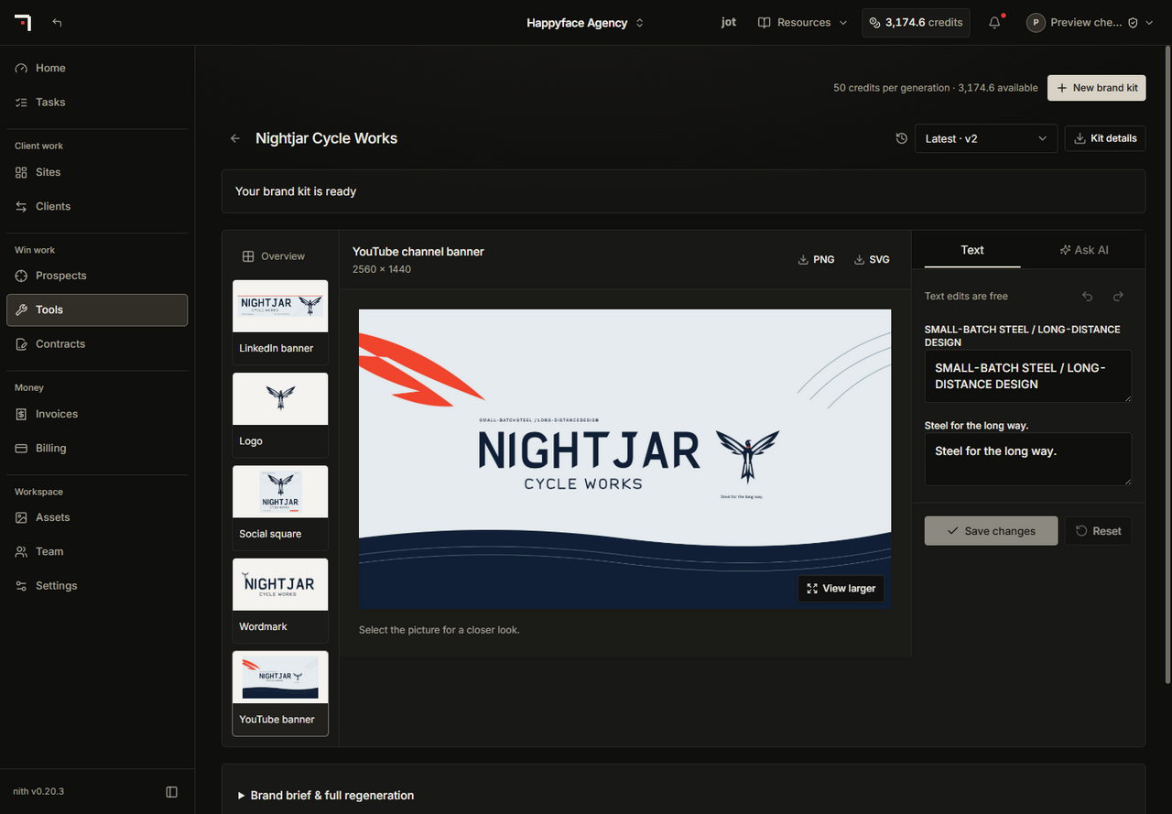
Task: Select the Wordmark thumbnail
Action: pos(280,601)
